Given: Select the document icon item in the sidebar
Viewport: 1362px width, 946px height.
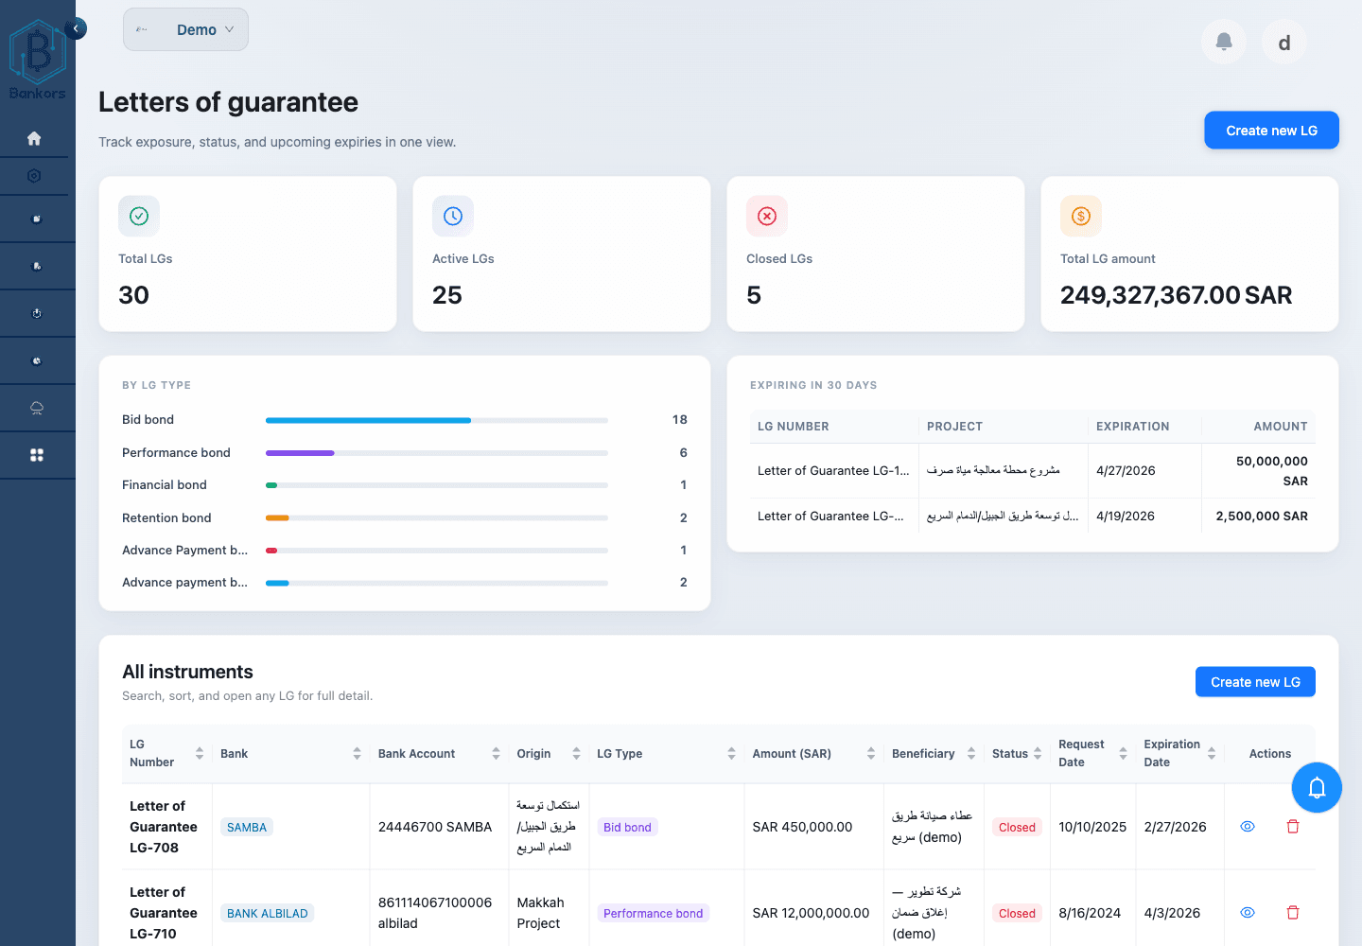Looking at the screenshot, I should [x=35, y=218].
